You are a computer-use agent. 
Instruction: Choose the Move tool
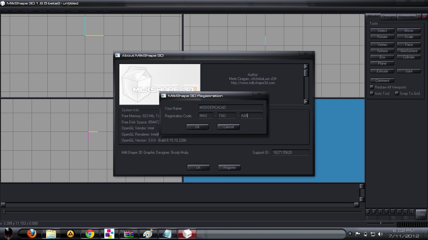click(409, 31)
